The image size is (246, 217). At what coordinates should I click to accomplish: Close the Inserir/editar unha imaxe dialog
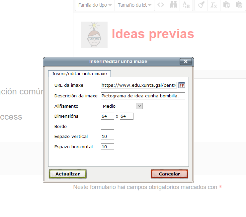[186, 61]
